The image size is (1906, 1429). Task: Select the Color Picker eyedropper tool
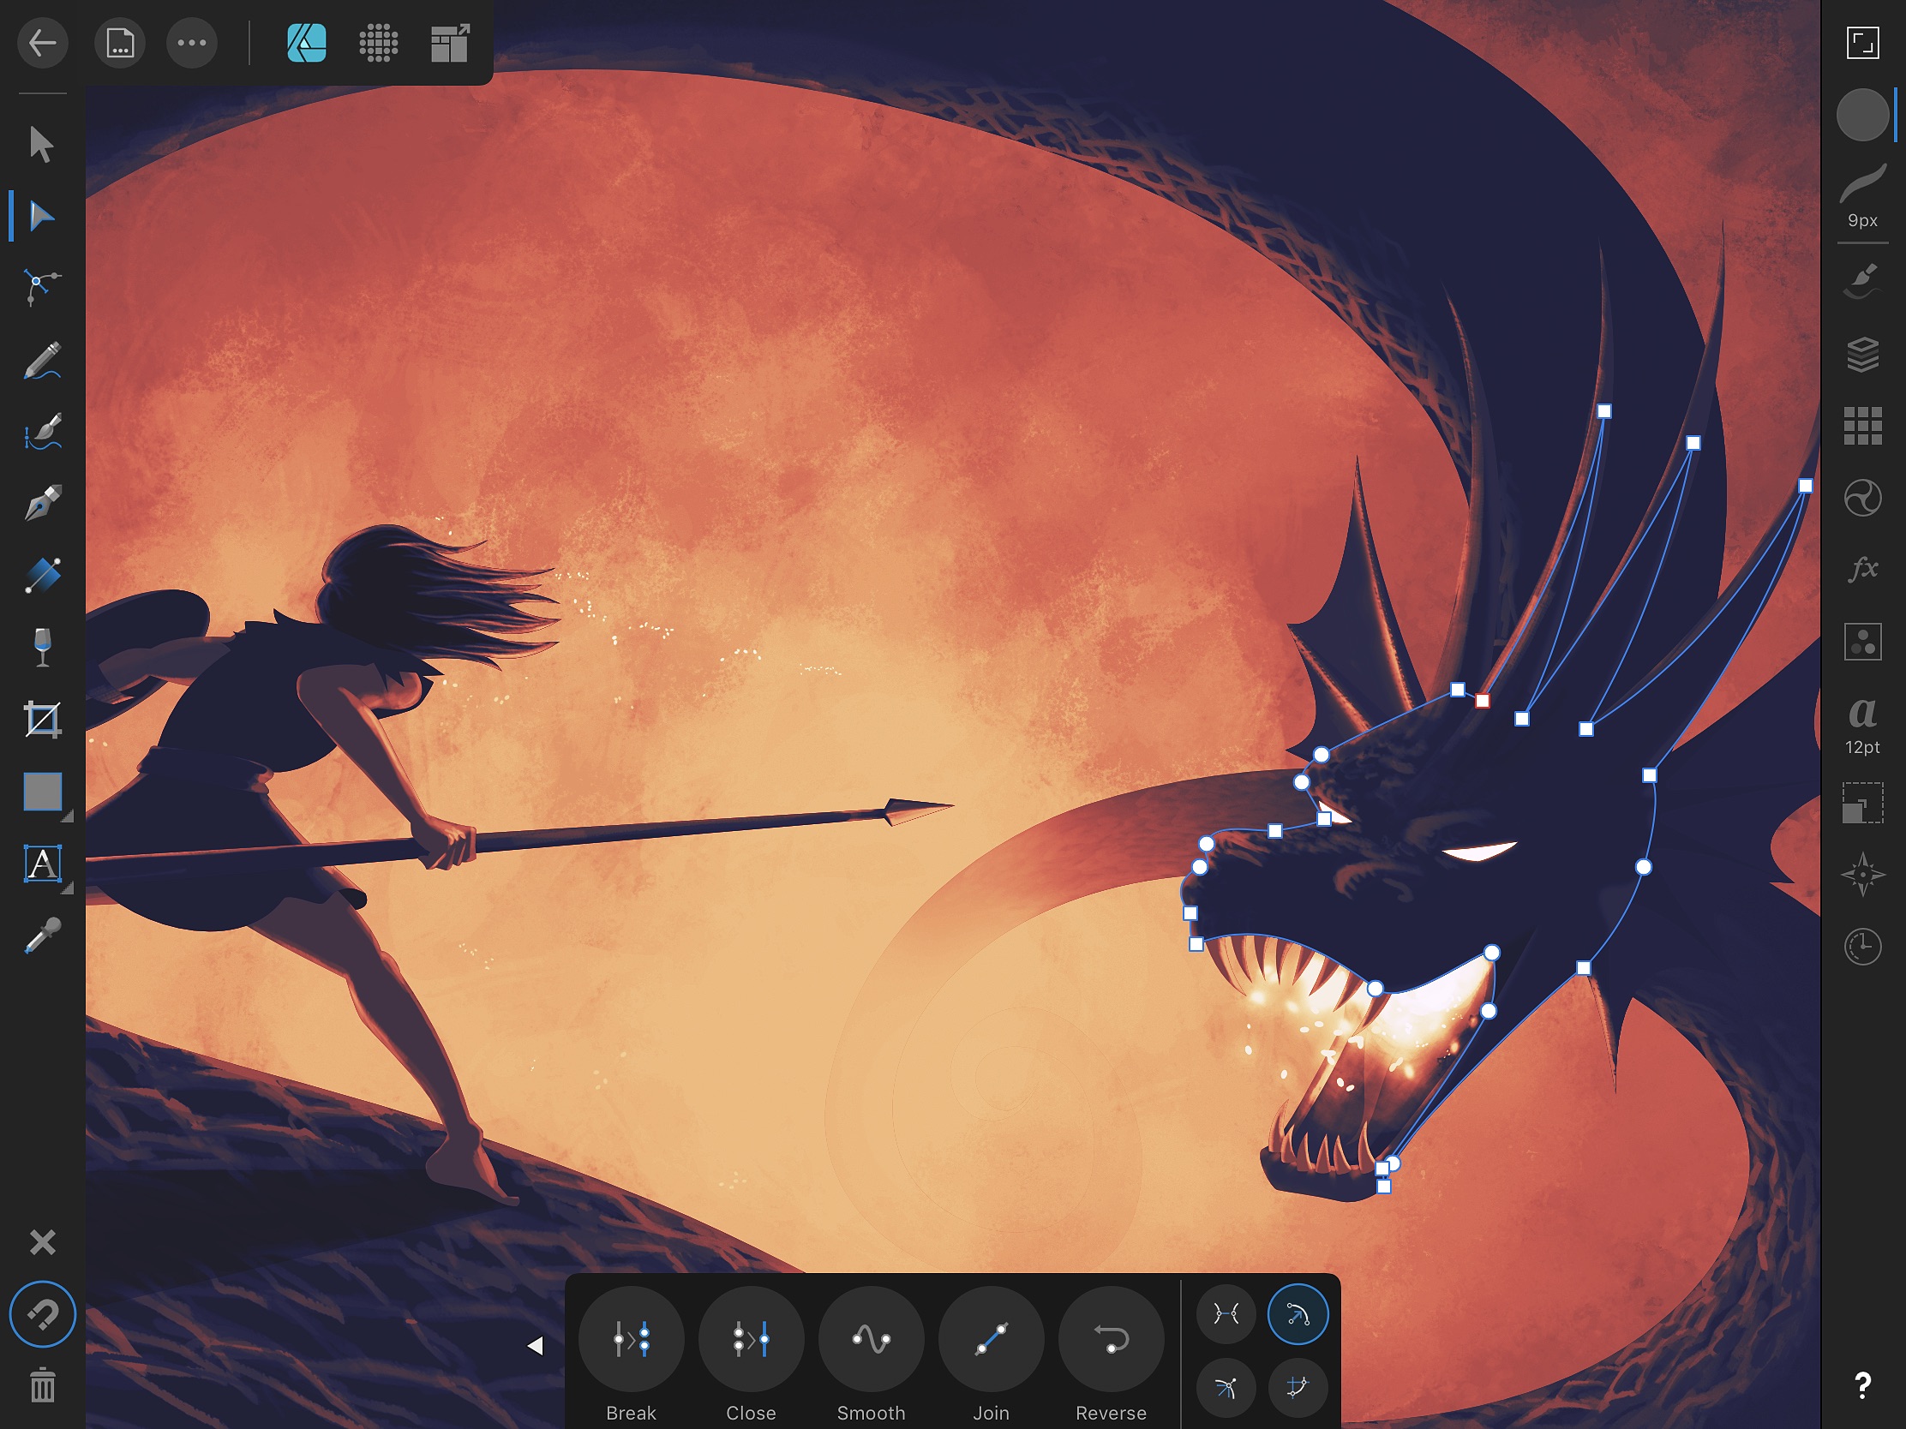(41, 936)
